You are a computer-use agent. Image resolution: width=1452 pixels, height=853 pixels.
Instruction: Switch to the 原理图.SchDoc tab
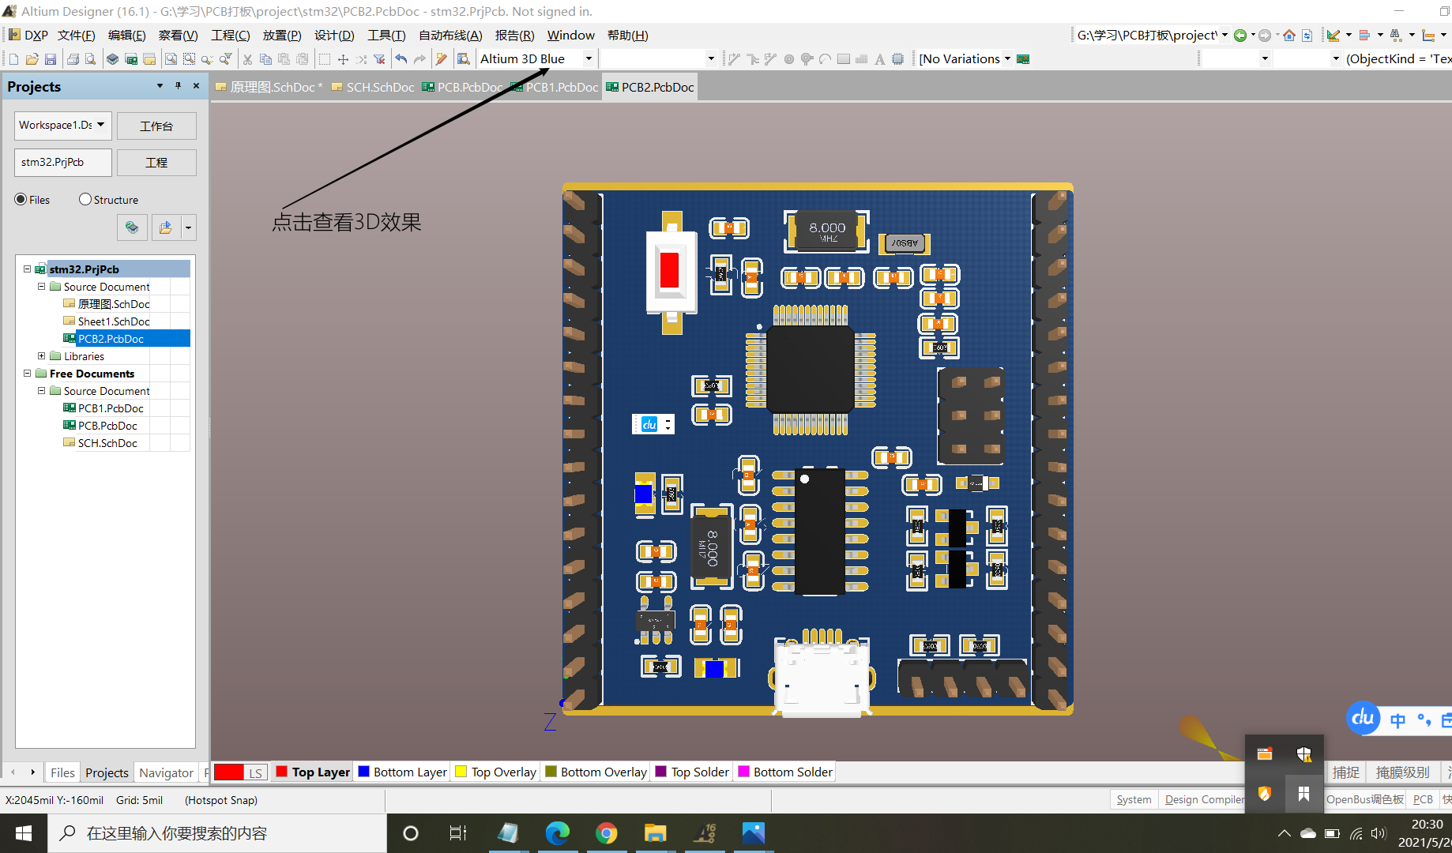pos(269,87)
